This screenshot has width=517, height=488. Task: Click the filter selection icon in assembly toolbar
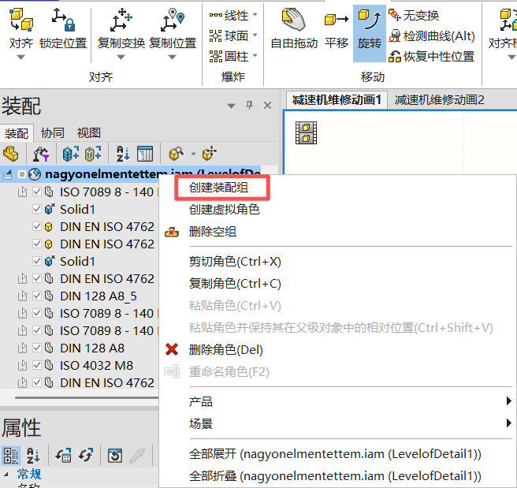click(41, 154)
